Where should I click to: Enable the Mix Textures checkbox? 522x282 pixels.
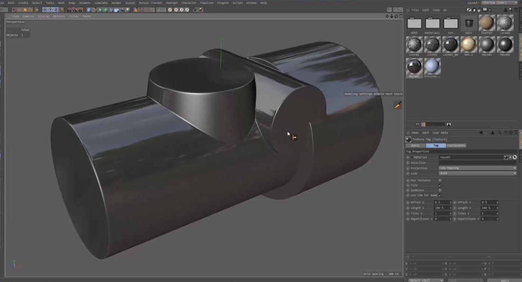click(x=440, y=180)
